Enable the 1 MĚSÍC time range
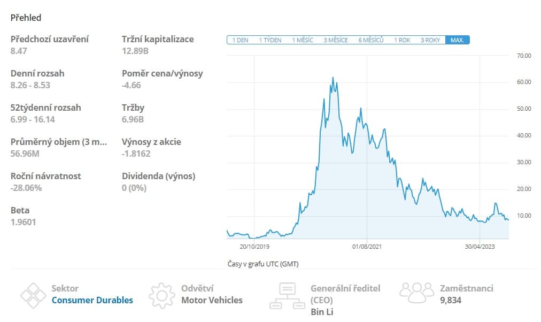Image resolution: width=541 pixels, height=322 pixels. tap(302, 40)
